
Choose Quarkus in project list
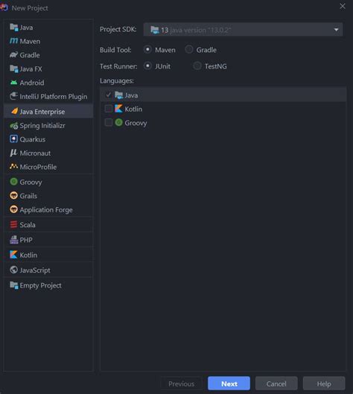pyautogui.click(x=48, y=139)
